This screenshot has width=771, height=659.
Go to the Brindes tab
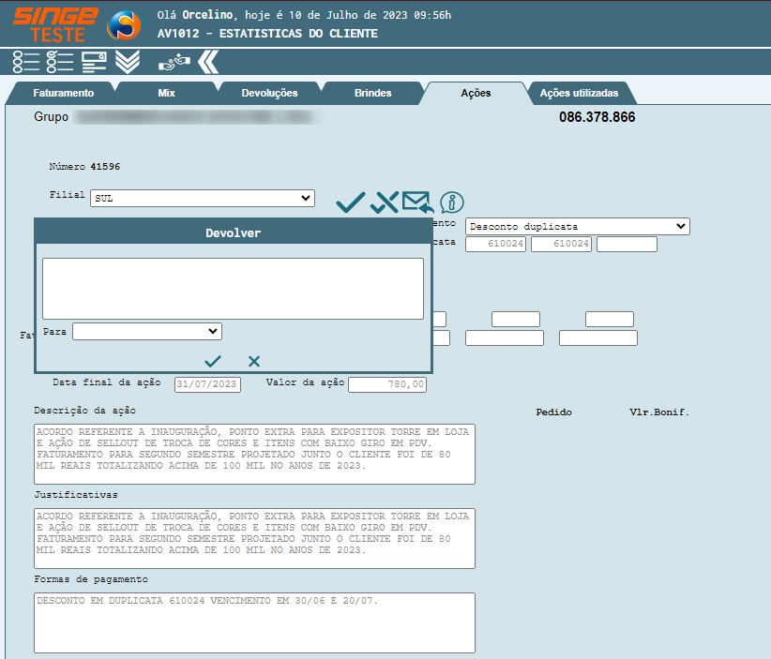click(372, 94)
